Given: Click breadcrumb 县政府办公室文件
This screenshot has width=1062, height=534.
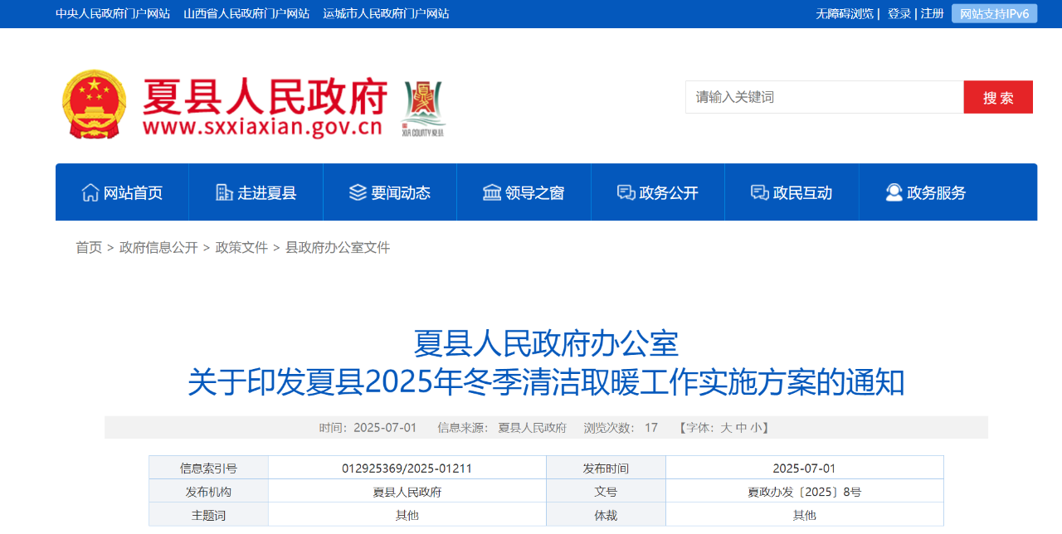Looking at the screenshot, I should tap(338, 247).
